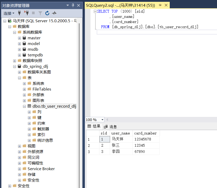Select the 统计信息 statistics folder
Screen dimensions: 217x188
[45, 140]
